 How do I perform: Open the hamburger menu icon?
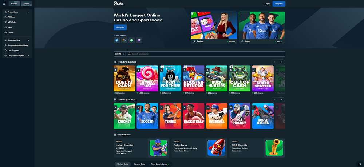point(4,4)
